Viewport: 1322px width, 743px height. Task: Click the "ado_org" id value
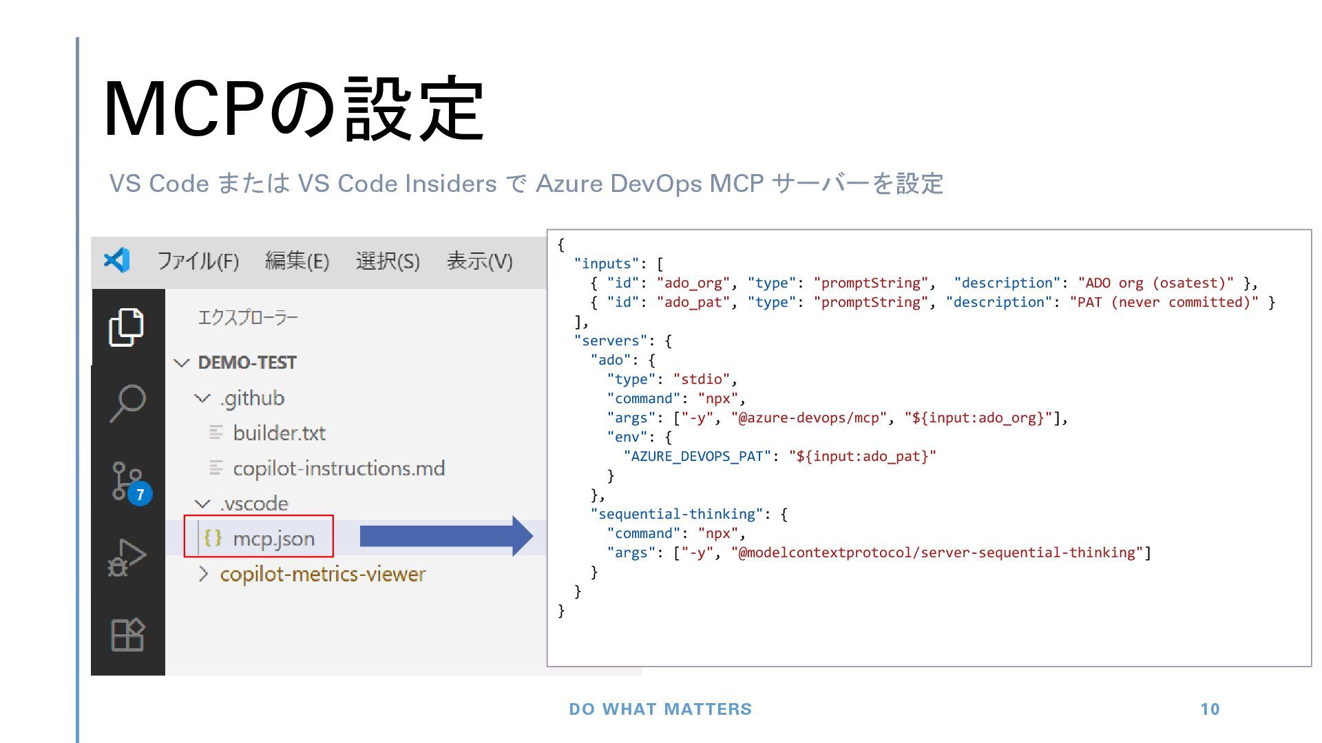point(693,283)
